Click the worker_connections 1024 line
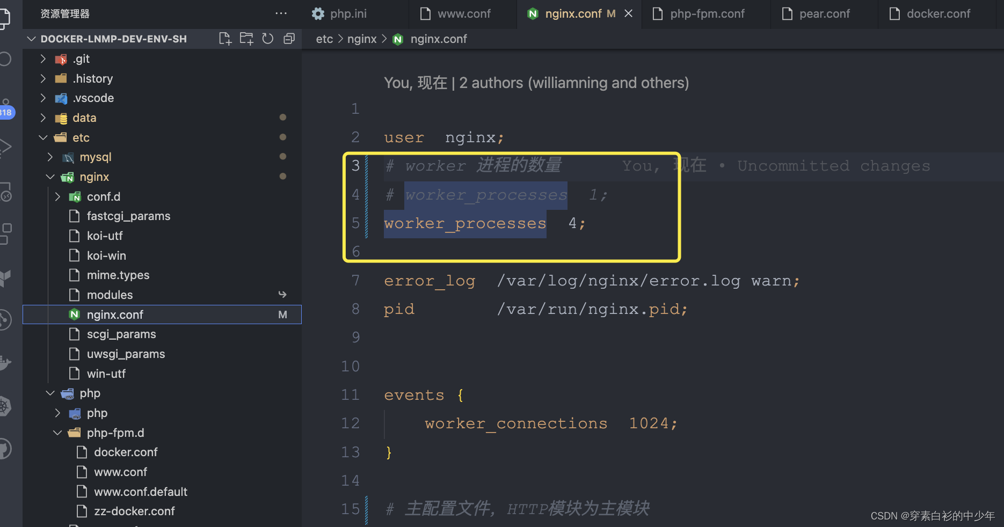Image resolution: width=1004 pixels, height=527 pixels. click(551, 423)
